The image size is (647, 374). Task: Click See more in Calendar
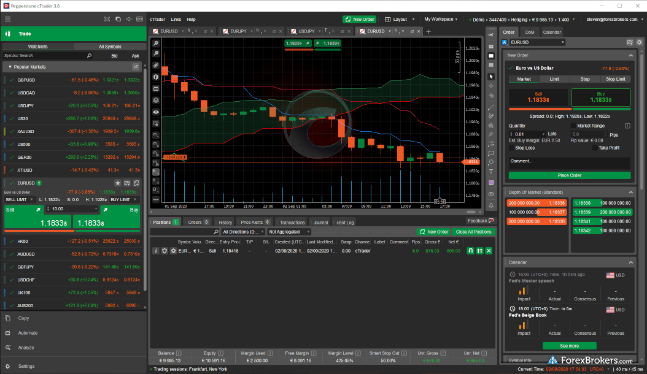(570, 346)
